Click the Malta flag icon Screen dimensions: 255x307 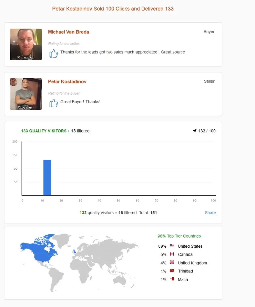click(172, 279)
